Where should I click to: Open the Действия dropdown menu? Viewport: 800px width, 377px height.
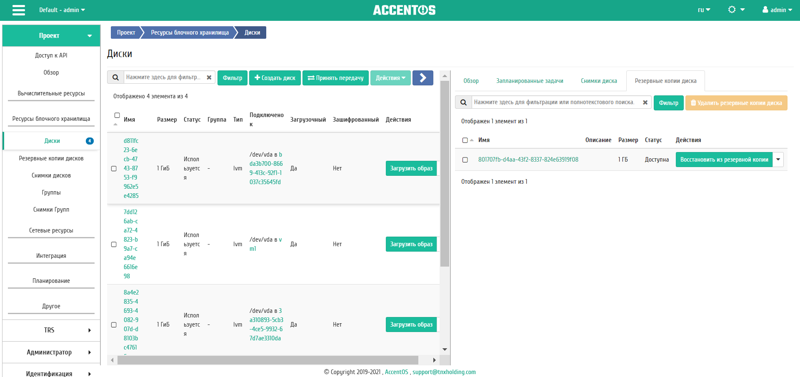click(x=390, y=78)
